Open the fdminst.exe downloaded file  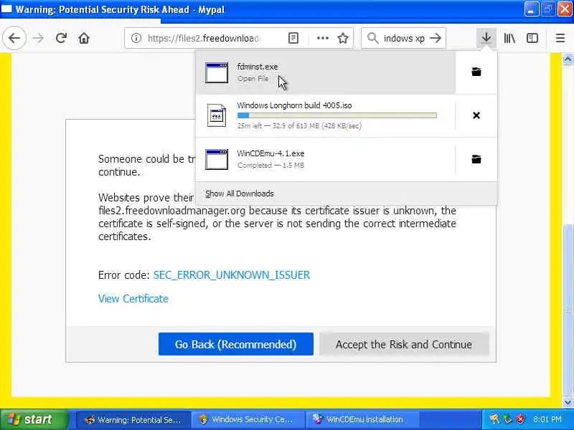click(x=326, y=72)
